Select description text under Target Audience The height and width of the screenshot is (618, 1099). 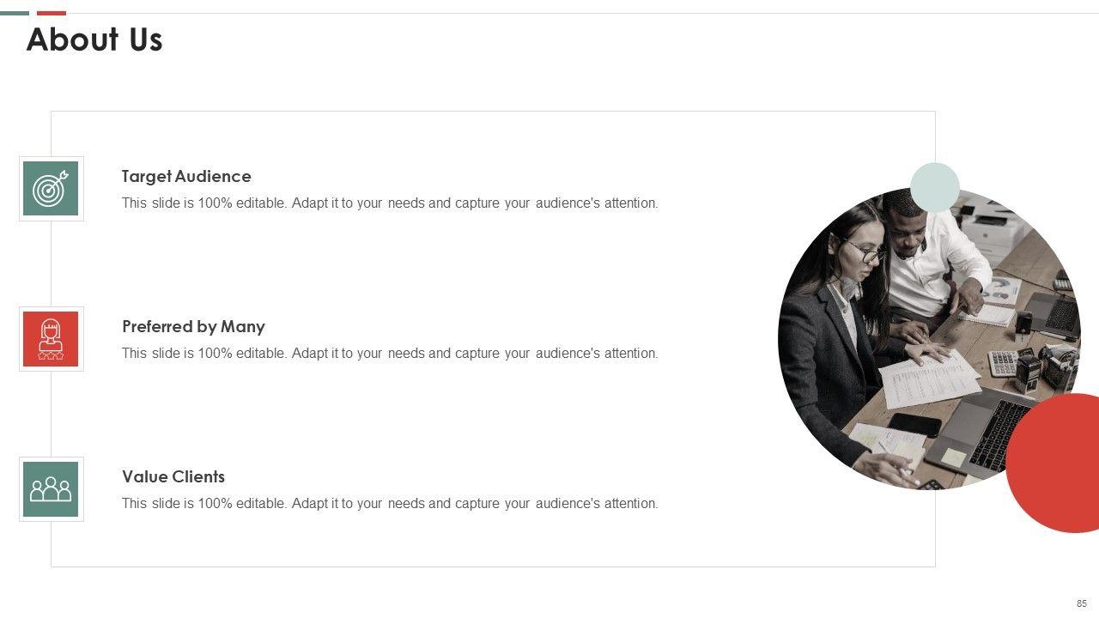click(390, 203)
